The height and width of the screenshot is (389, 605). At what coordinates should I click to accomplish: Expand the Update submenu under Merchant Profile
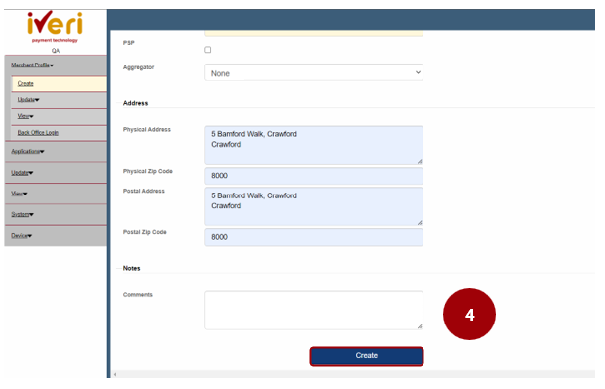click(x=28, y=100)
